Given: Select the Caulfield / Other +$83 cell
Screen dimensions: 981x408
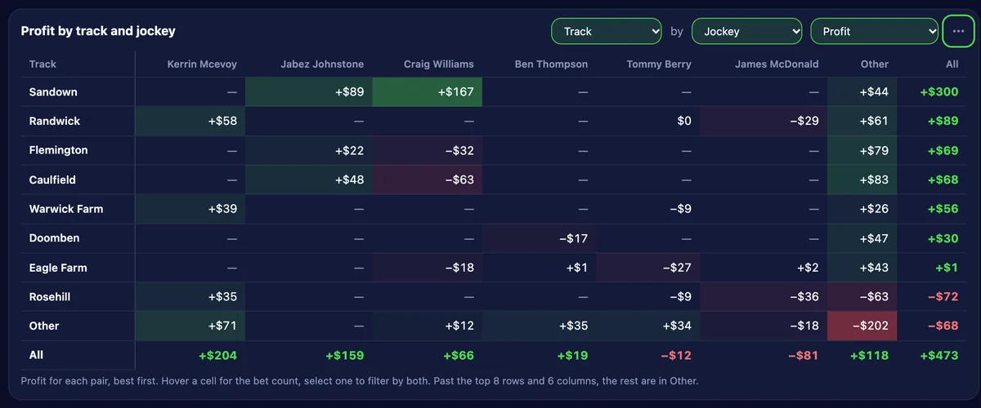Looking at the screenshot, I should 862,180.
